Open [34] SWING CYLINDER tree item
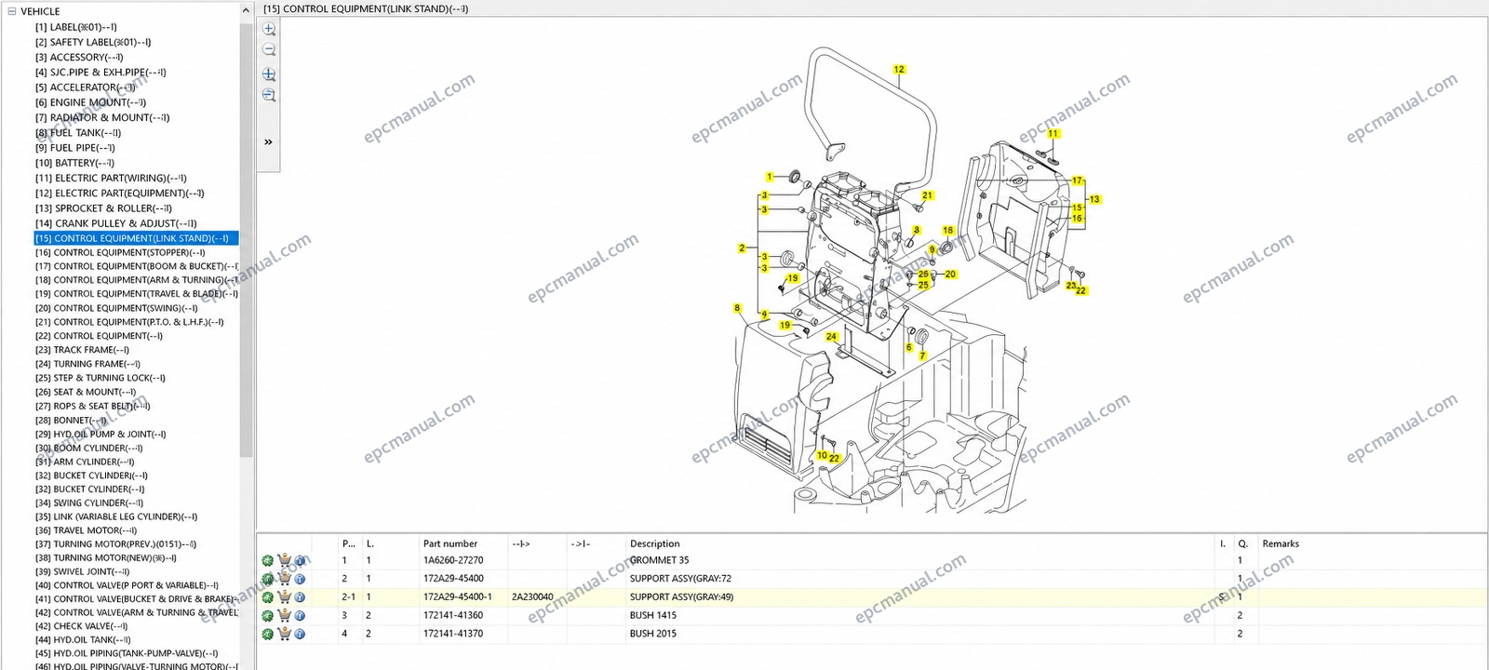Screen dimensions: 1489x670 click(x=89, y=502)
